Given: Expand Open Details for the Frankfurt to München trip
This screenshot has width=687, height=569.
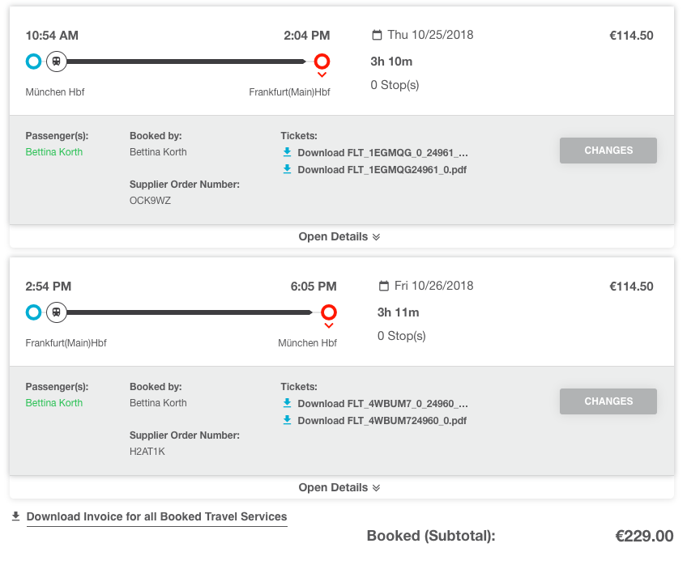Looking at the screenshot, I should 339,487.
